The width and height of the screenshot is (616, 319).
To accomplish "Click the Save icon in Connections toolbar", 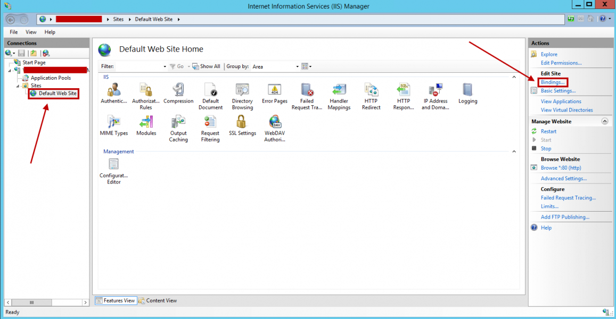I will [x=22, y=53].
